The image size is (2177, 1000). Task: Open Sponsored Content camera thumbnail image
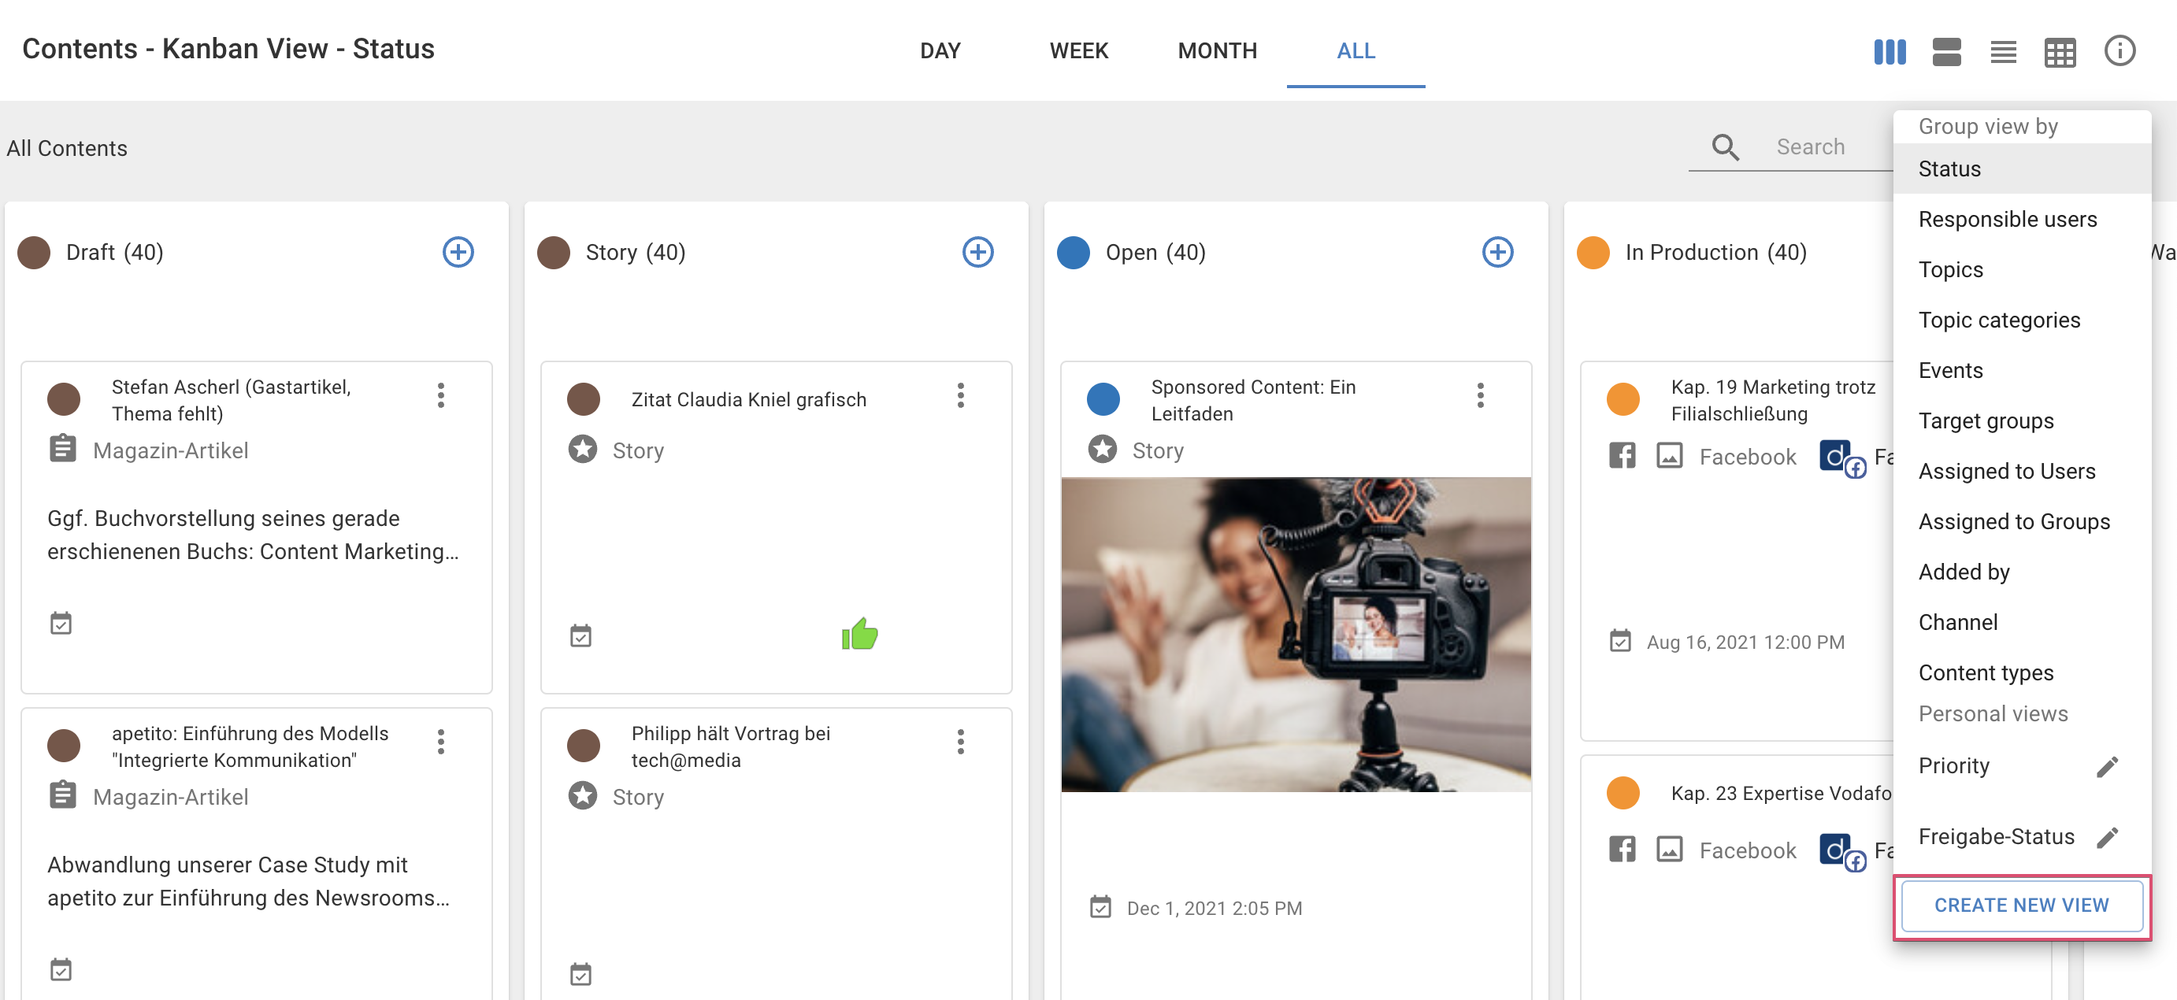pyautogui.click(x=1296, y=635)
